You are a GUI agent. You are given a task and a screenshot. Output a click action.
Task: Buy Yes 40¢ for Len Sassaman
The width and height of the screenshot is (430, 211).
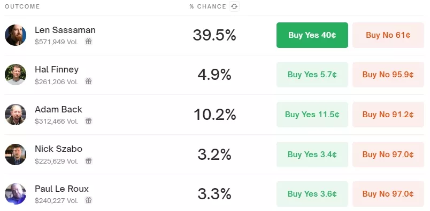click(312, 35)
